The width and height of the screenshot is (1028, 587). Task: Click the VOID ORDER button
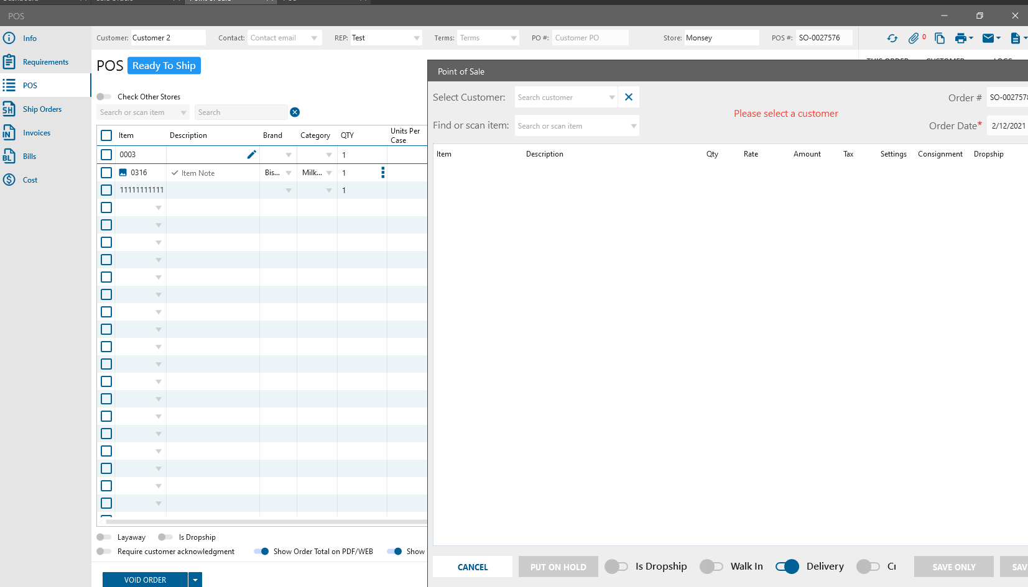tap(145, 580)
